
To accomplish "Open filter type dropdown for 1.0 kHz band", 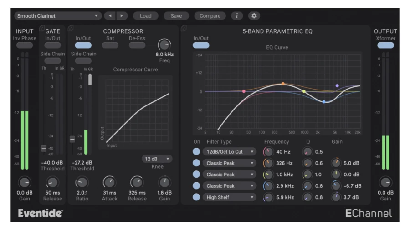I will (x=229, y=175).
